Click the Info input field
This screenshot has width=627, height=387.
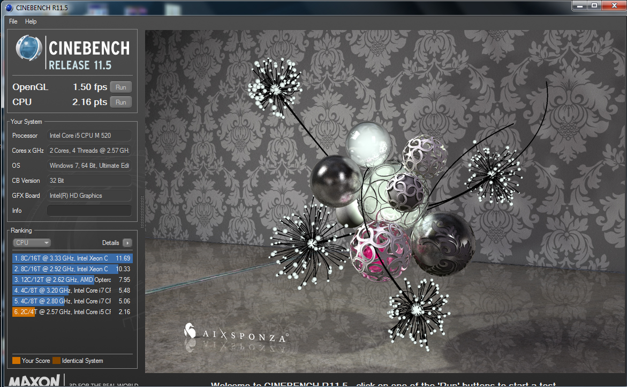coord(89,211)
